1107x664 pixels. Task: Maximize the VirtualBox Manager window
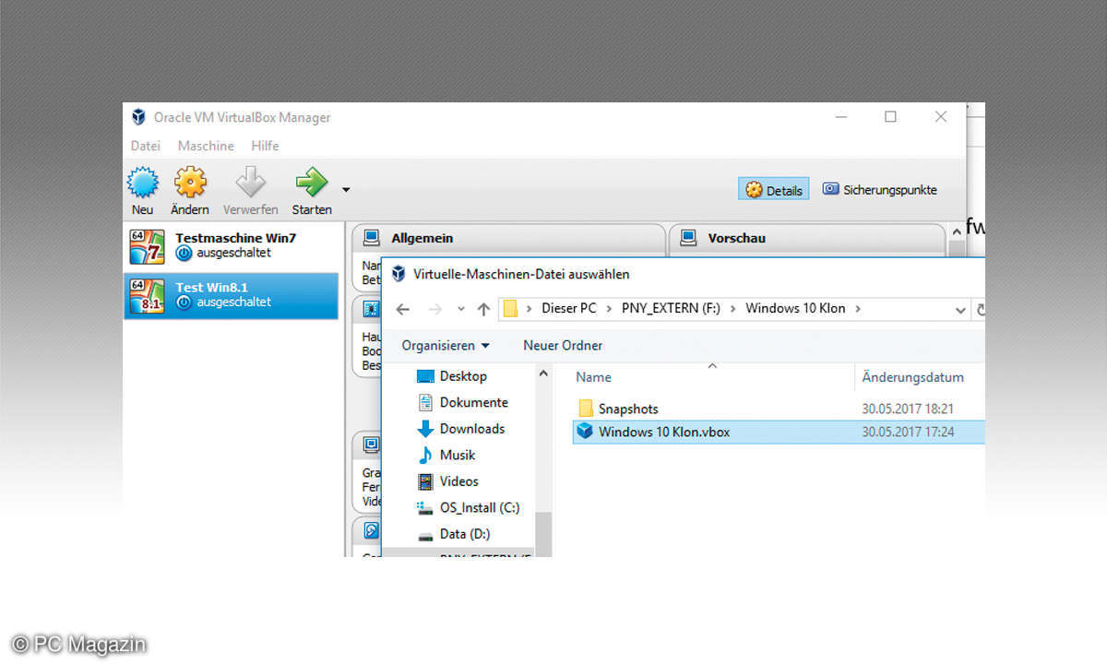pos(890,117)
